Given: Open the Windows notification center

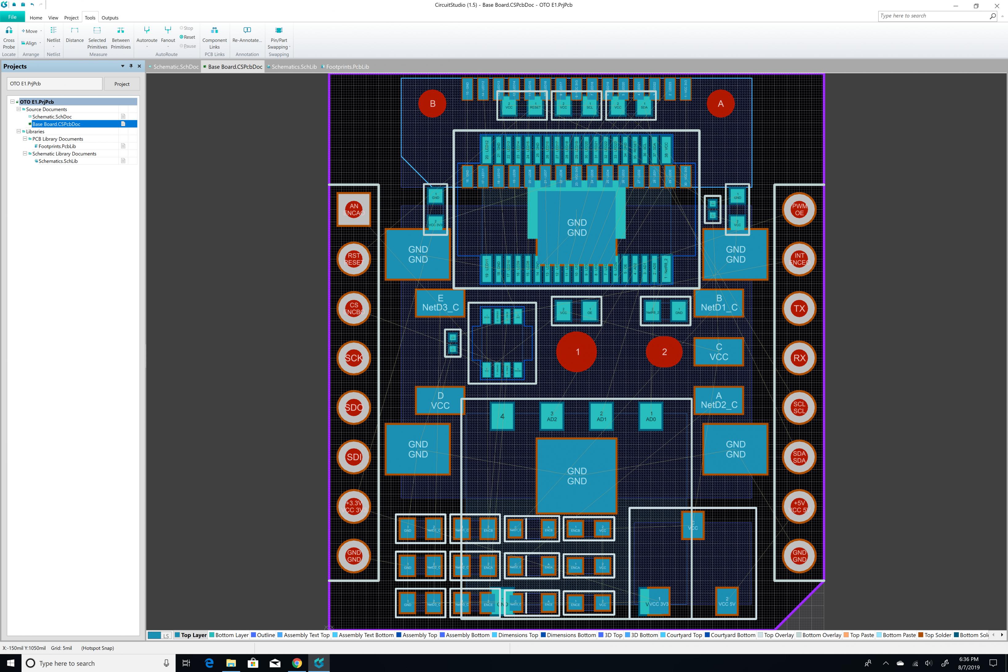Looking at the screenshot, I should pos(993,663).
